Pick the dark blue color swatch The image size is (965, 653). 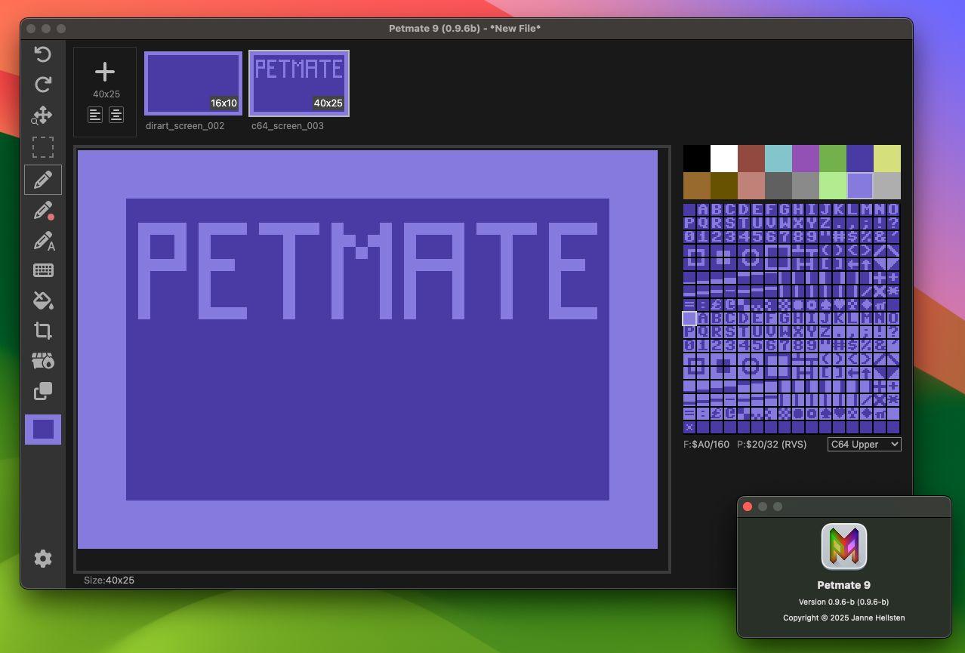(x=860, y=159)
